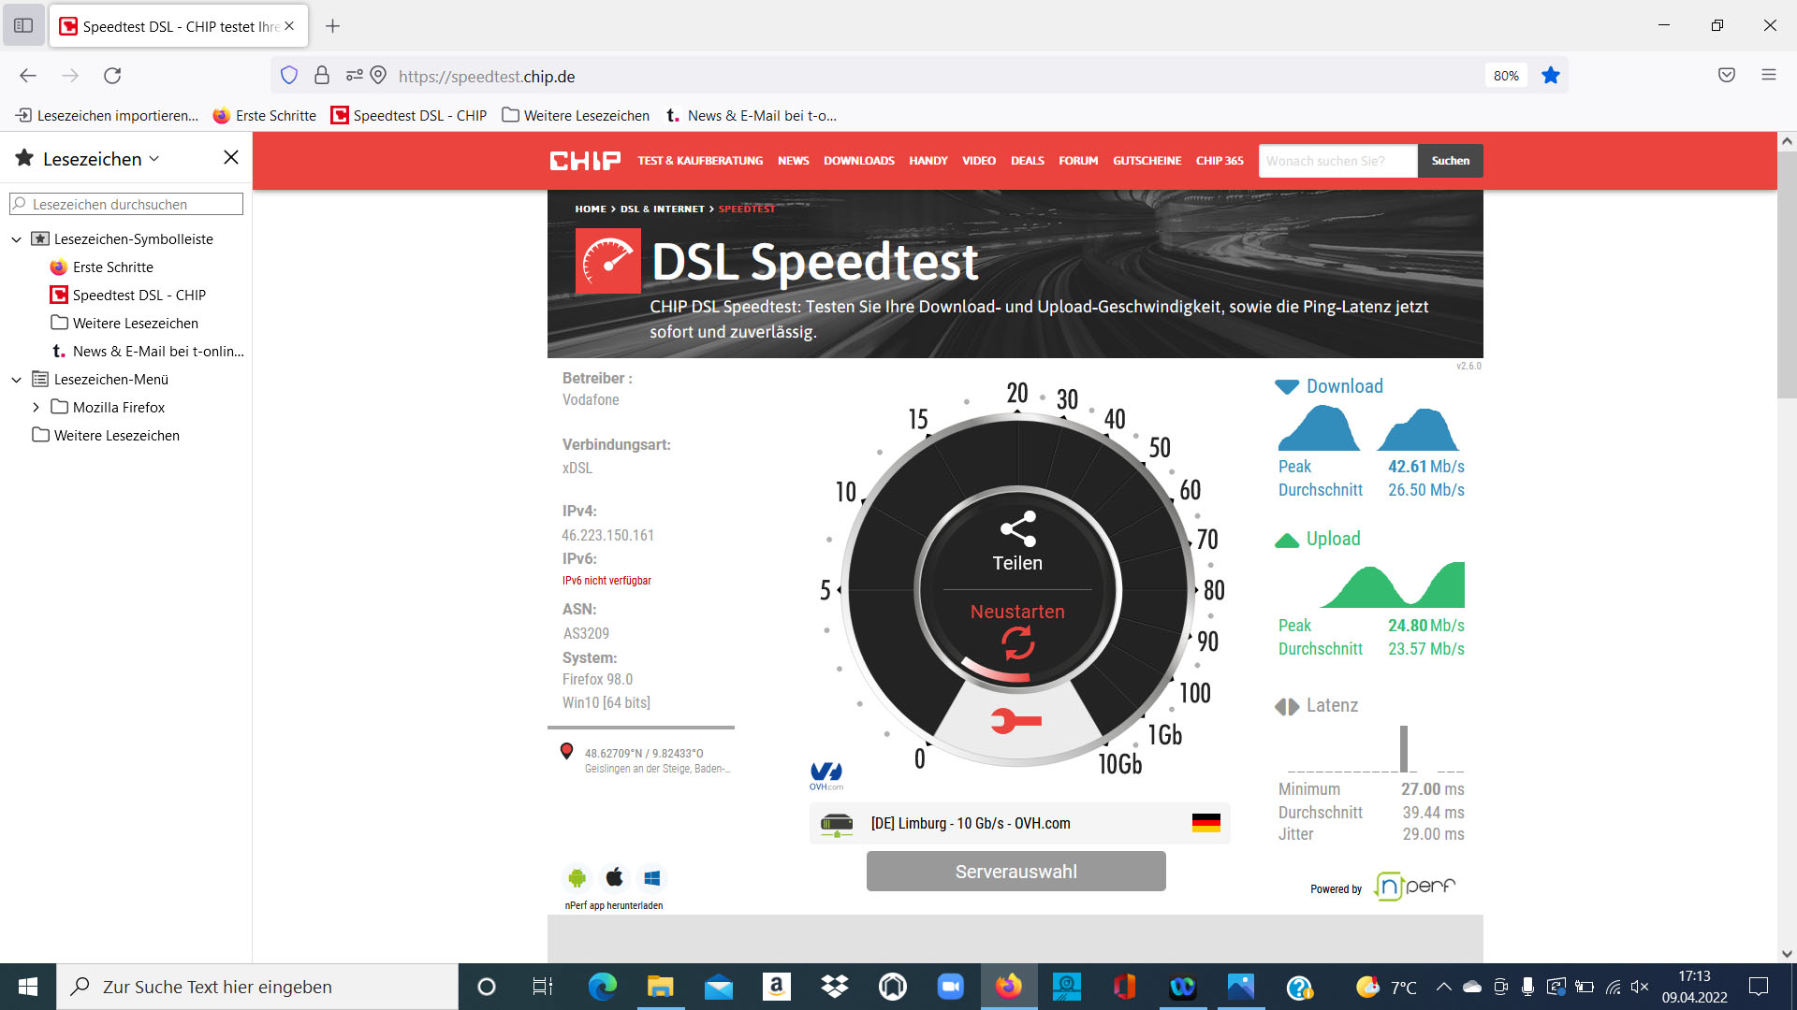Open the GUTSCHEINE menu item

coord(1147,161)
